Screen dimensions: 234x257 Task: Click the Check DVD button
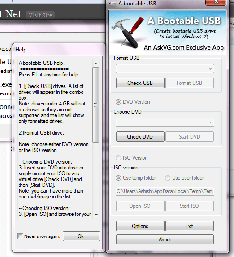coord(140,136)
